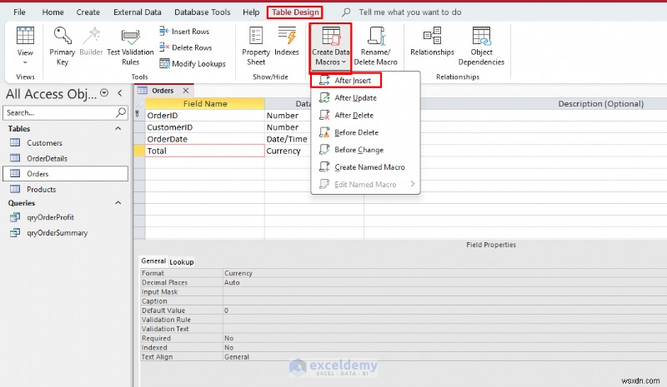
Task: Click the search magnifier in navigation pane
Action: (121, 112)
